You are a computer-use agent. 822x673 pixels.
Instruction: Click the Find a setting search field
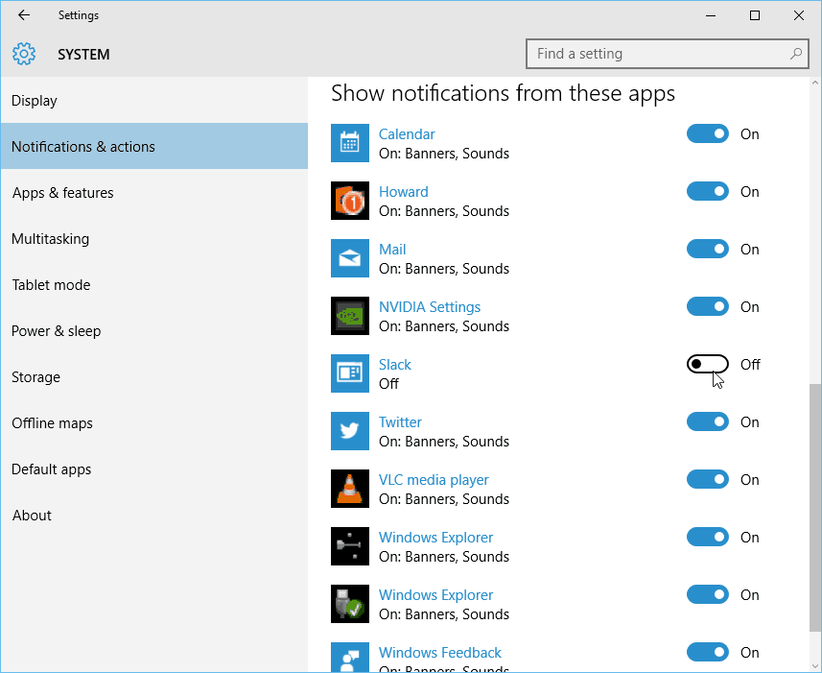pyautogui.click(x=668, y=54)
